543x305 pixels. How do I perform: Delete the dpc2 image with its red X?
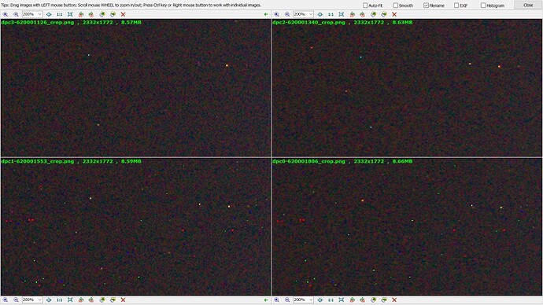394,14
